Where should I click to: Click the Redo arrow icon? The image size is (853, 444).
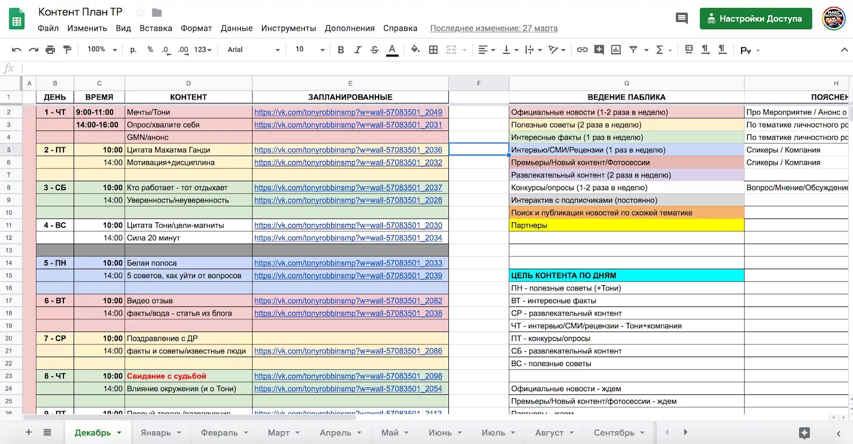33,50
